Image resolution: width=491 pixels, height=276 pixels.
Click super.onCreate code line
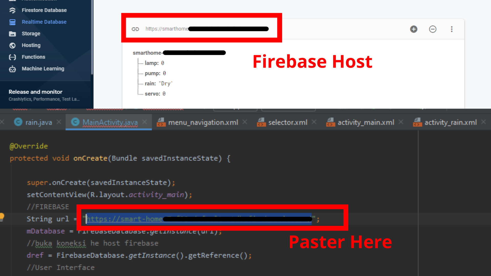[101, 183]
